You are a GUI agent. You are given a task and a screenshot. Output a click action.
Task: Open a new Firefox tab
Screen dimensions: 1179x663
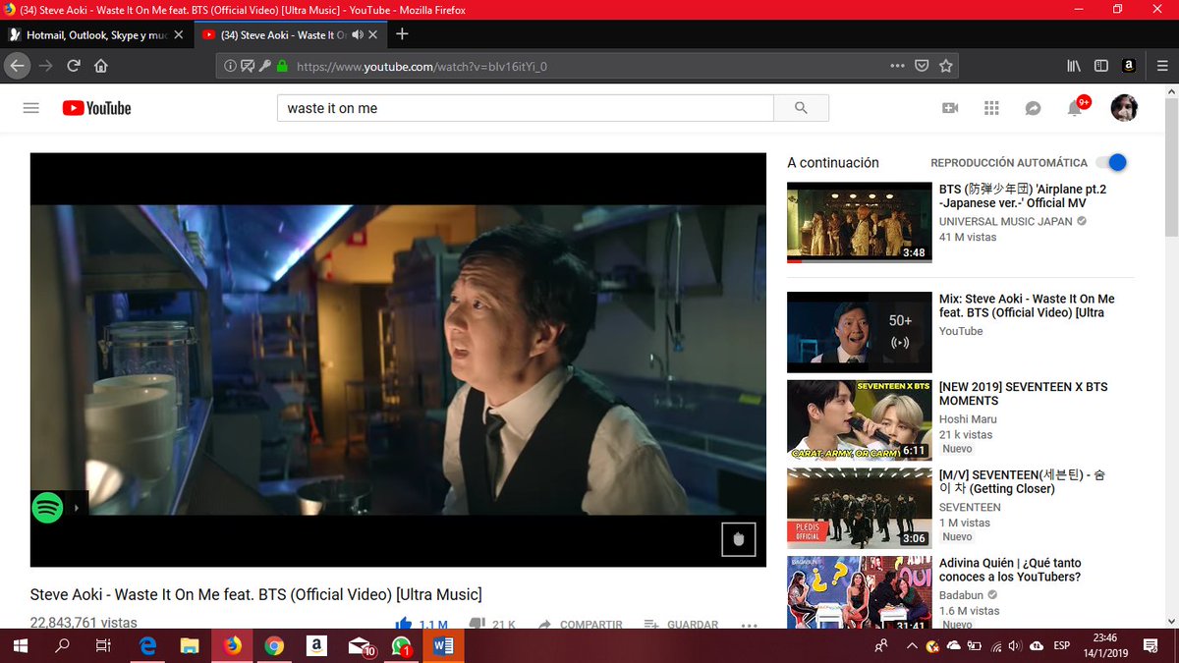point(402,34)
